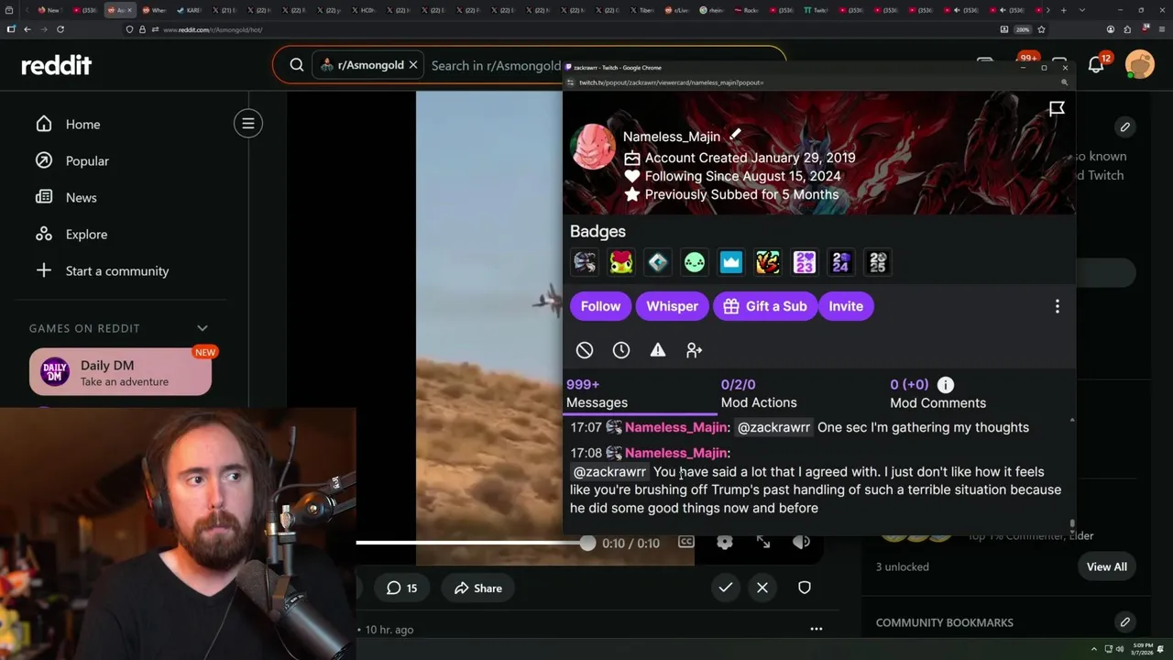Click the blue crown Prime badge
This screenshot has width=1173, height=660.
(x=731, y=263)
